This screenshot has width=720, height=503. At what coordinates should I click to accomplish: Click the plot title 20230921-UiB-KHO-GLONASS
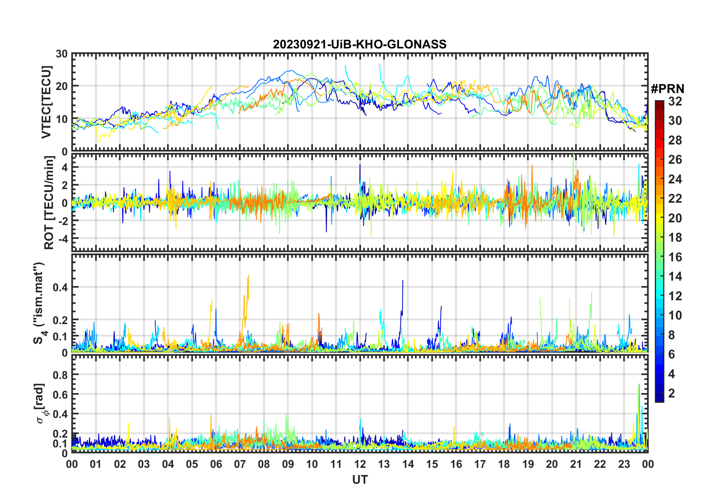[360, 44]
